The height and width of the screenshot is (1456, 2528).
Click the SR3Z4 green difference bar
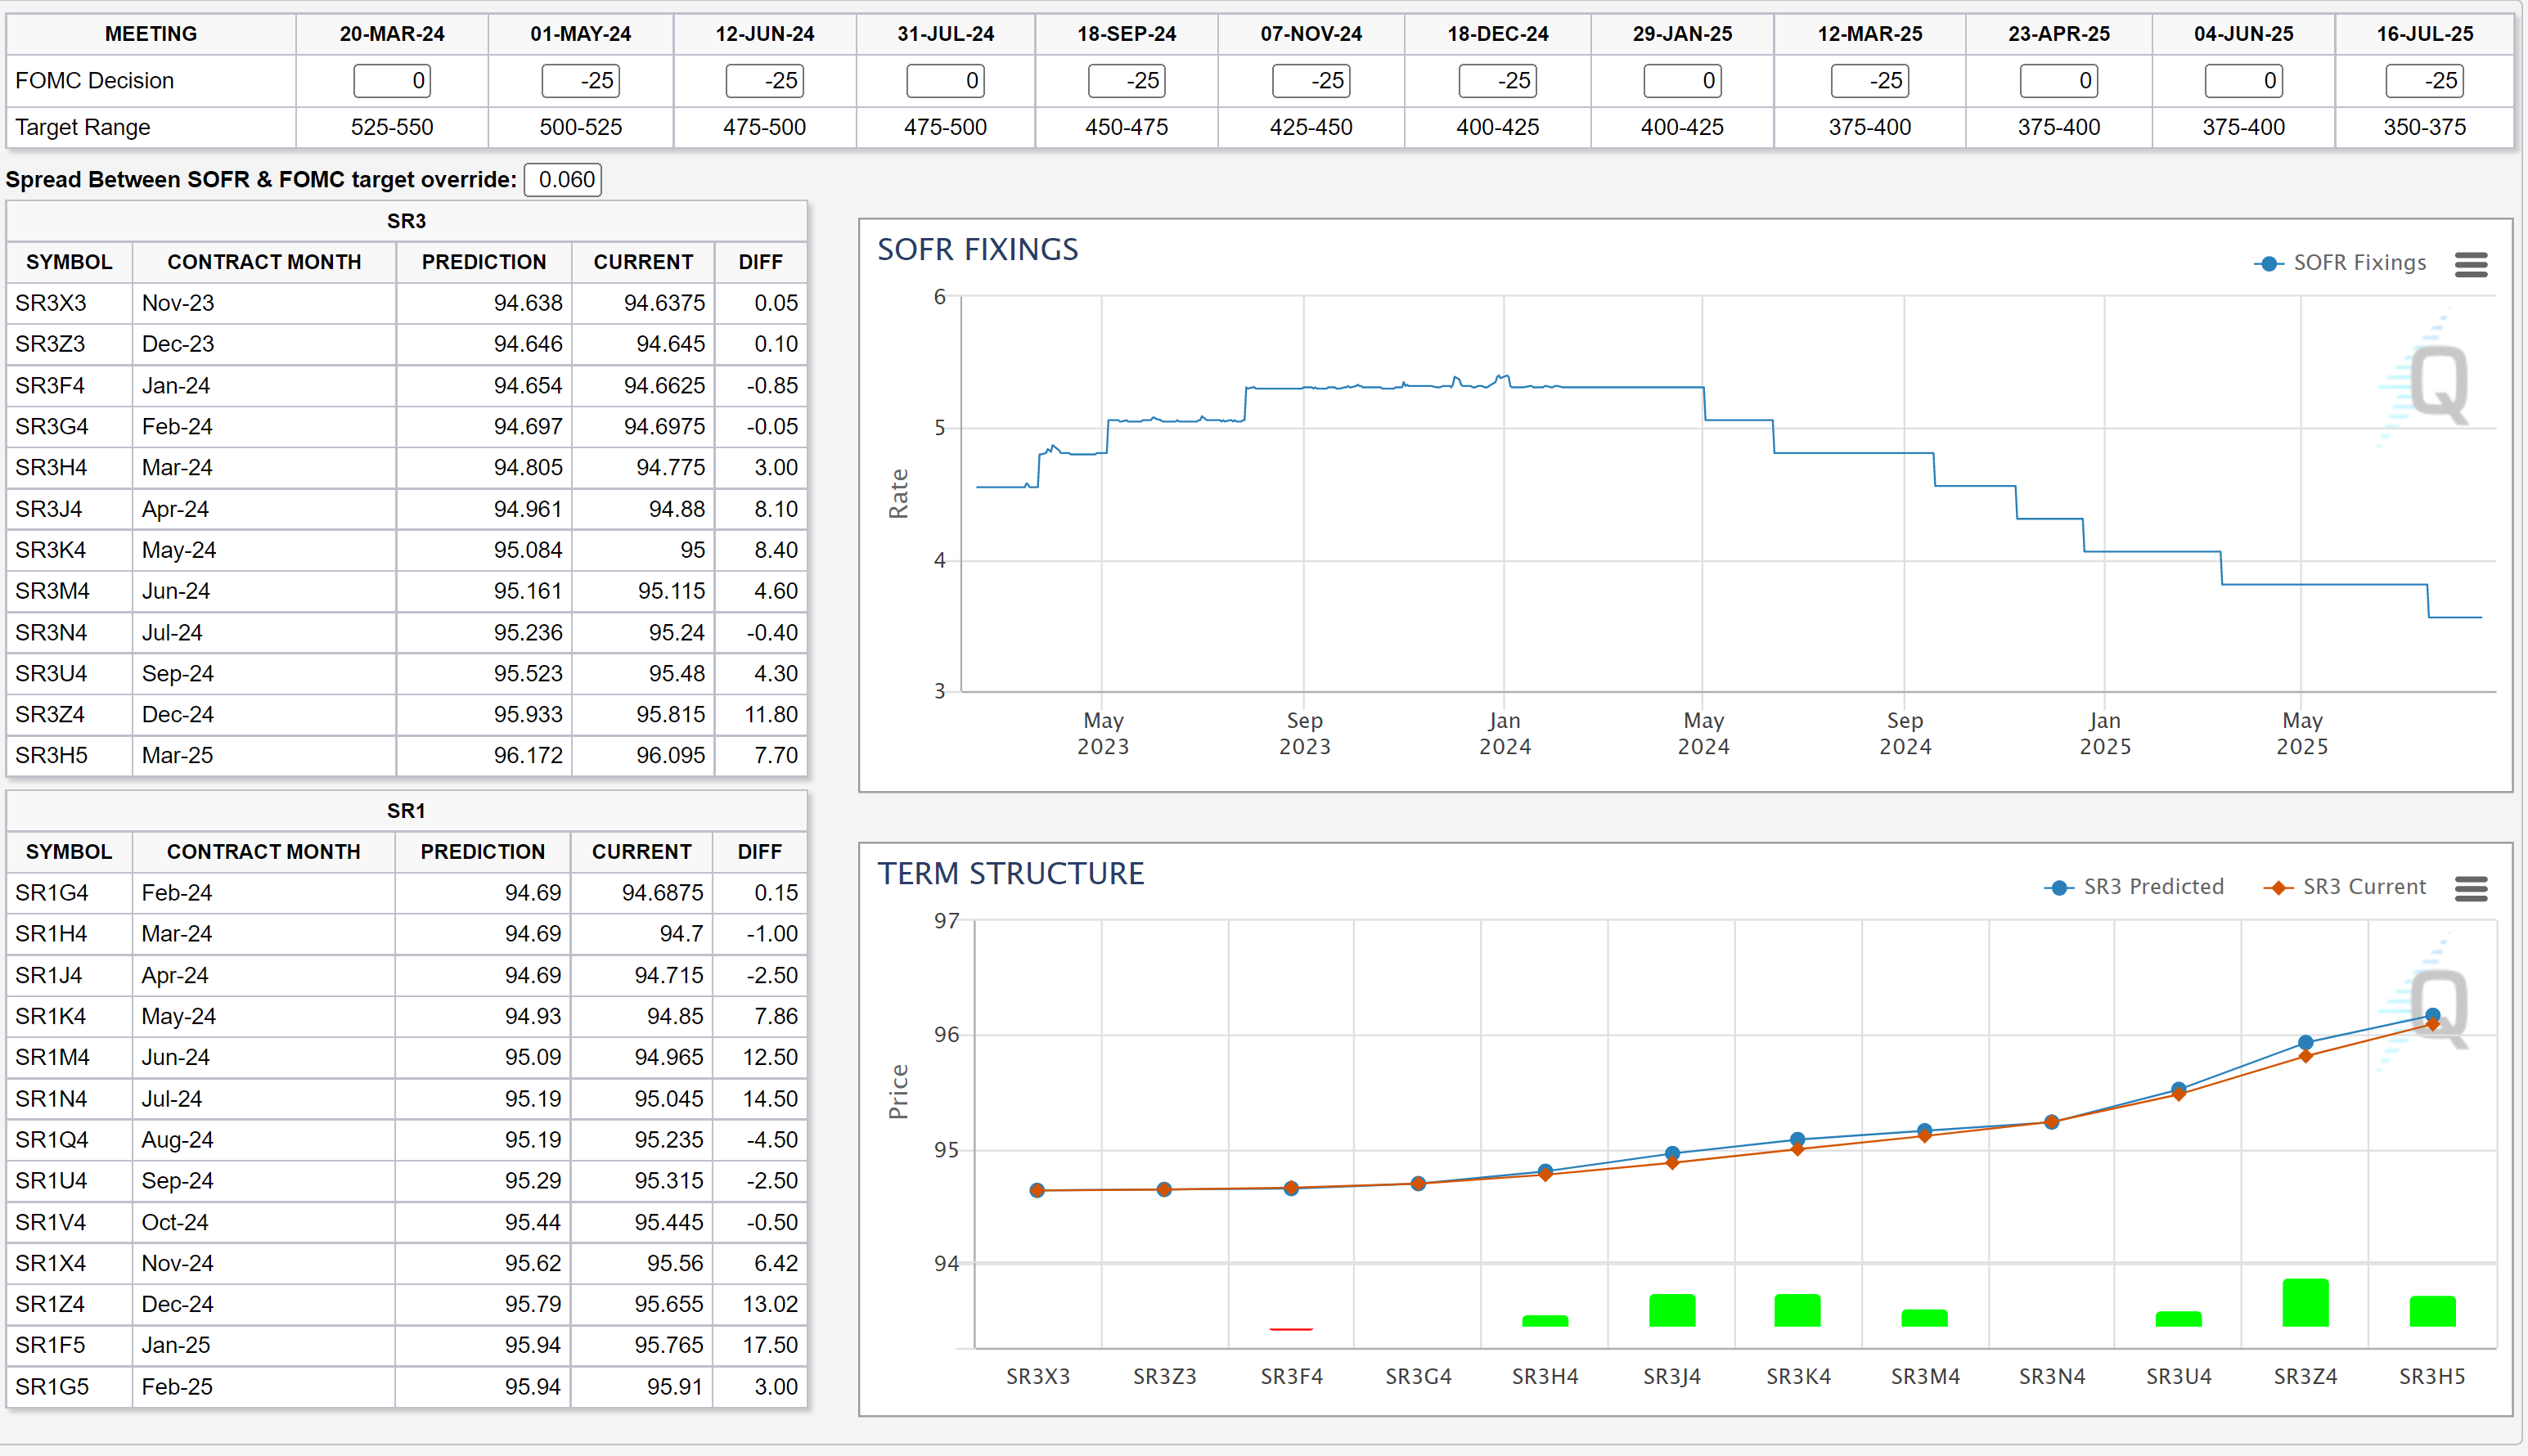click(x=2305, y=1303)
